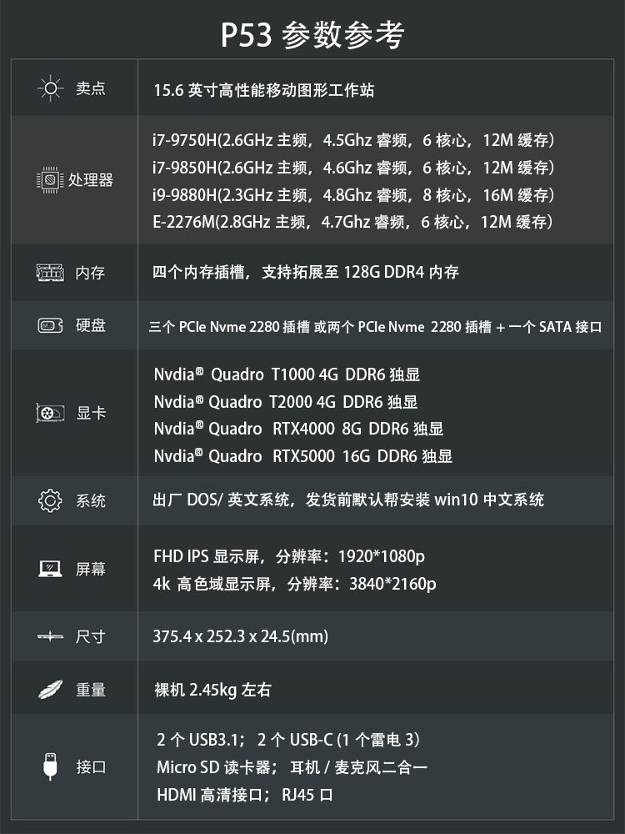This screenshot has height=834, width=625.
Task: Click the system gear icon
Action: tap(50, 500)
